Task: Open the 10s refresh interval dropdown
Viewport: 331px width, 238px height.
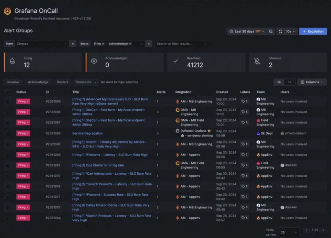Action: [290, 31]
